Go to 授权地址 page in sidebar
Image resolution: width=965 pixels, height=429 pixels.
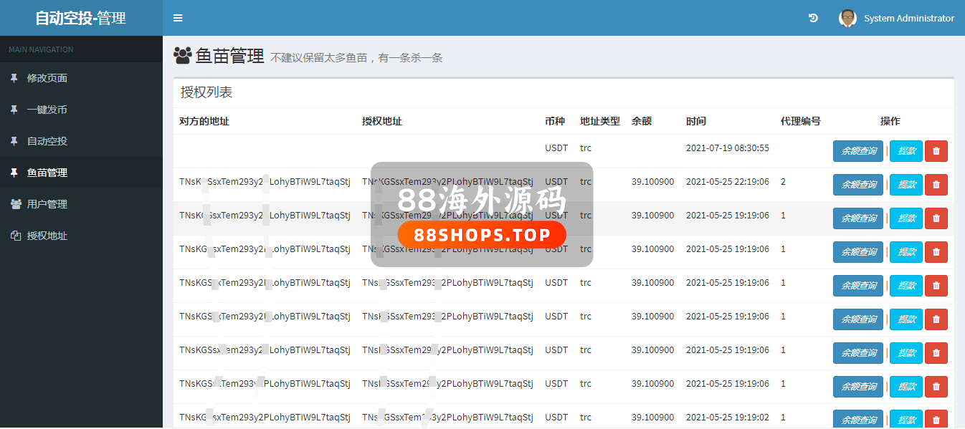pos(47,236)
